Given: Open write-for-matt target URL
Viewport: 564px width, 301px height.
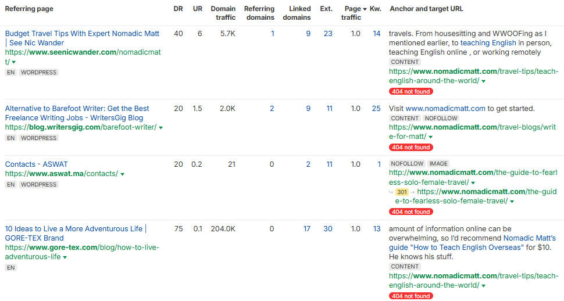Looking at the screenshot, I should 472,132.
